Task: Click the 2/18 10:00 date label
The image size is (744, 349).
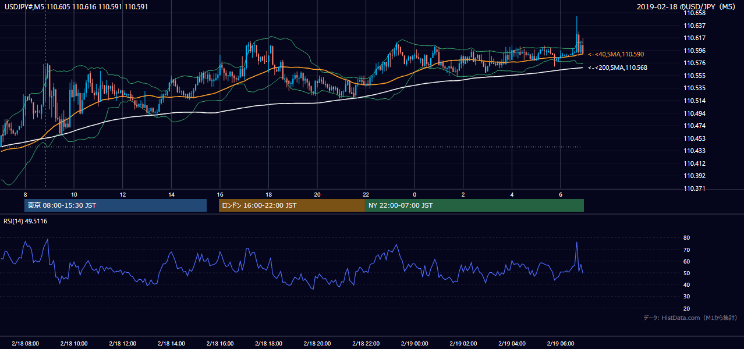Action: (x=74, y=344)
